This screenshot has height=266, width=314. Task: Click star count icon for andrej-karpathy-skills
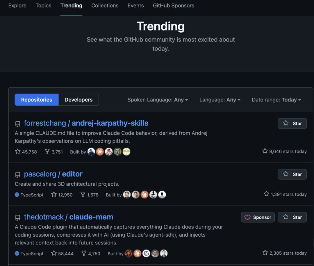tap(18, 151)
